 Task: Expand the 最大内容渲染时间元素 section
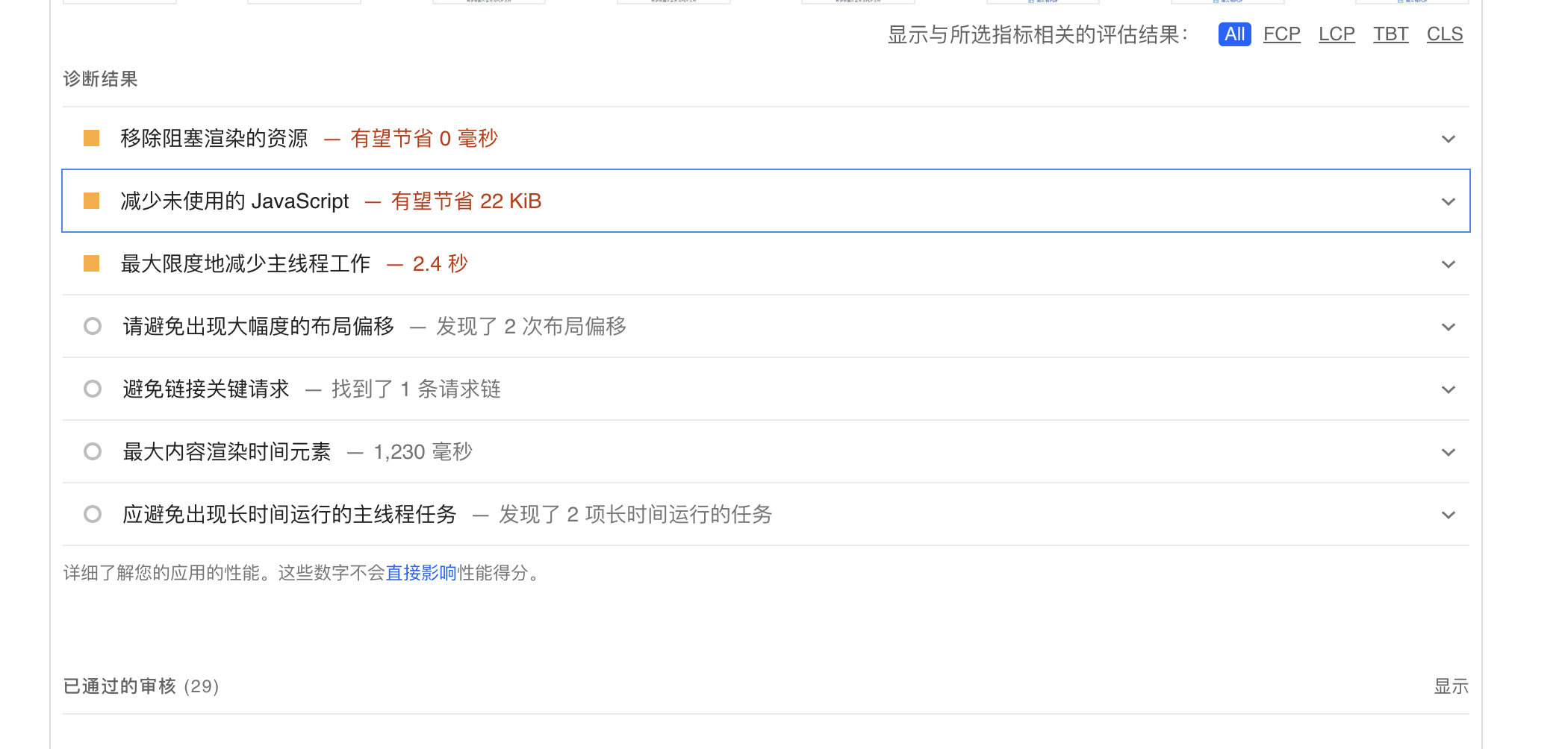pos(1449,452)
